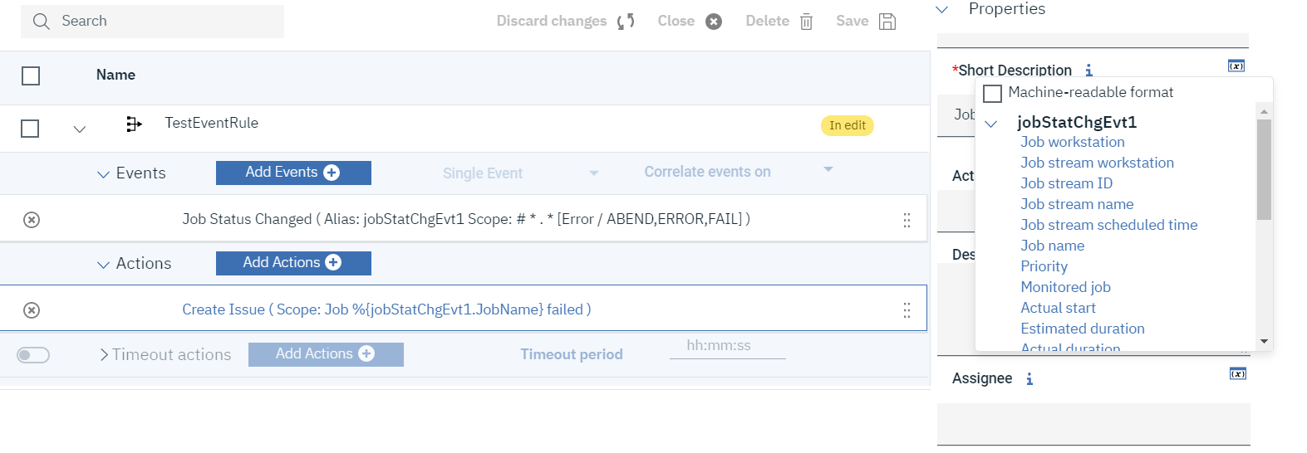Click the Short Description info icon

pyautogui.click(x=1088, y=71)
